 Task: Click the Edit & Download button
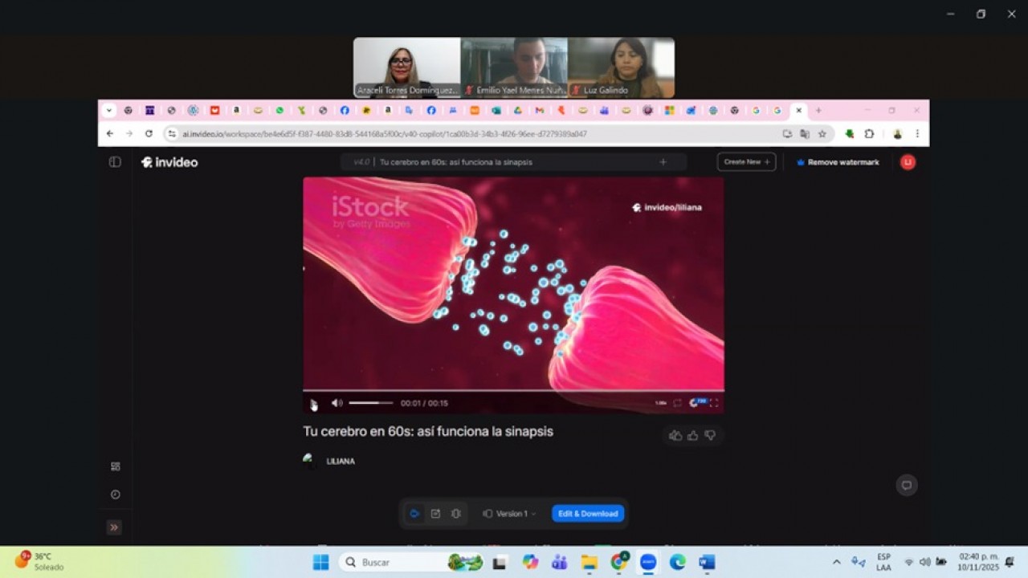588,513
